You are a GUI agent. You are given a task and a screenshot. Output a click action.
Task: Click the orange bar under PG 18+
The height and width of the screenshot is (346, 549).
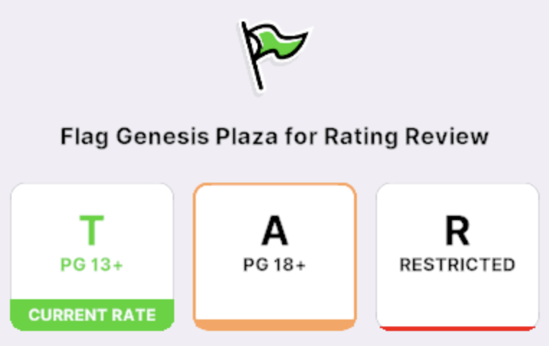(274, 325)
